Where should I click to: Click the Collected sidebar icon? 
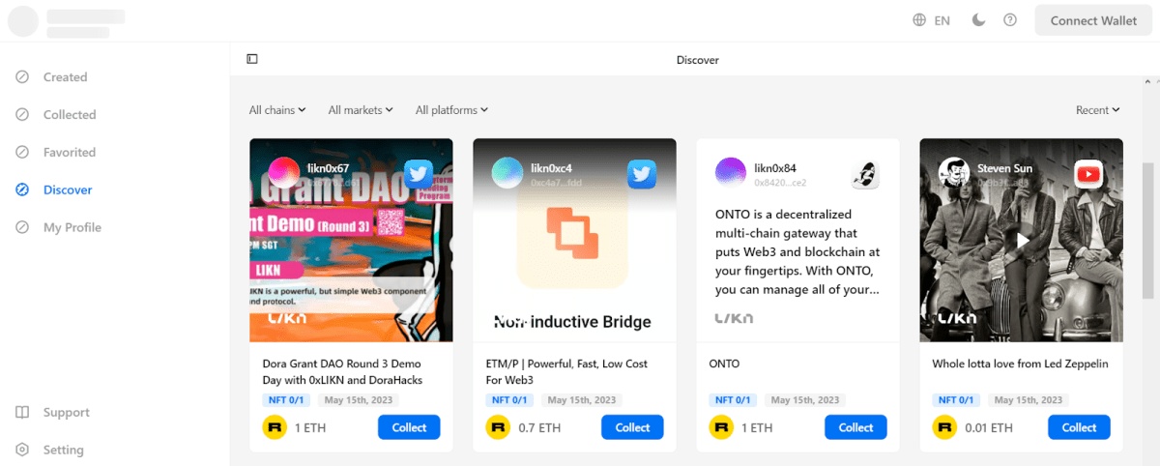22,115
